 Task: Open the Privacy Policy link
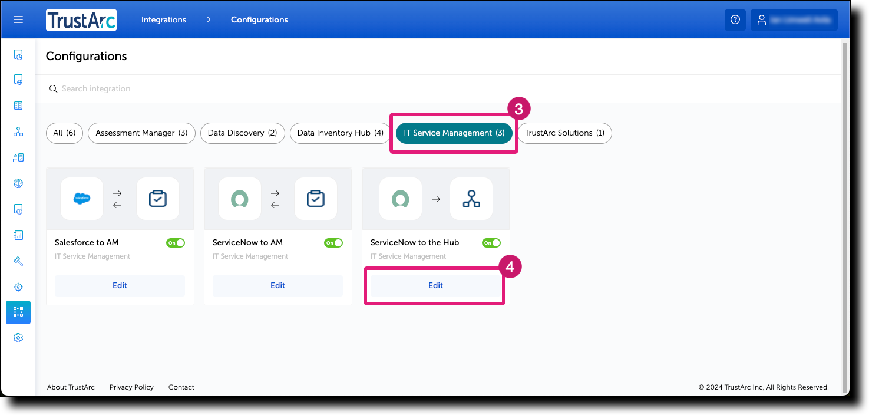coord(131,387)
